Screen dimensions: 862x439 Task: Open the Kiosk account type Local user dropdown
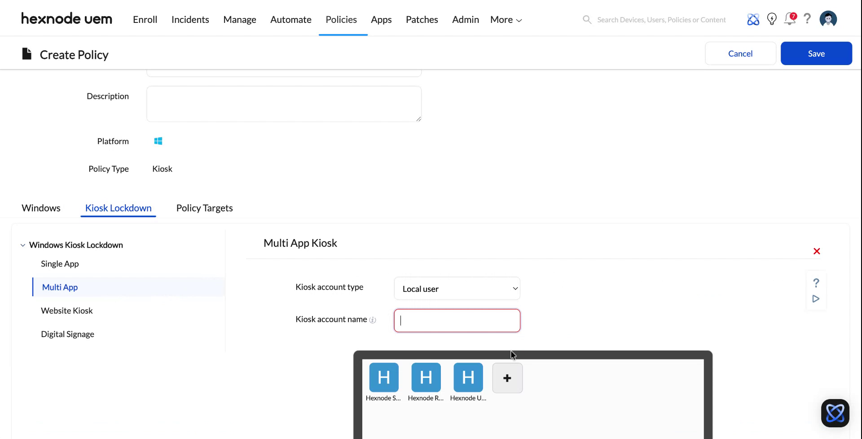tap(457, 289)
